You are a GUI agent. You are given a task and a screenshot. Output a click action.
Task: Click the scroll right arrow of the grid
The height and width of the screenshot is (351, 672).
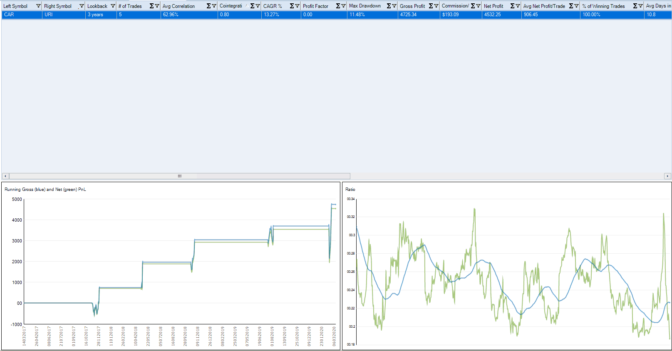[x=667, y=176]
